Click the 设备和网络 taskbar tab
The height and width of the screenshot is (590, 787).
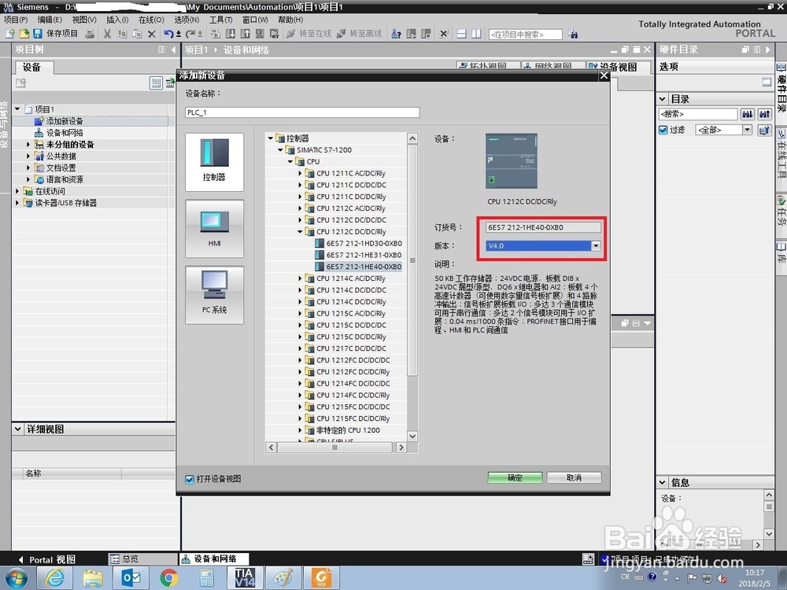tap(214, 559)
